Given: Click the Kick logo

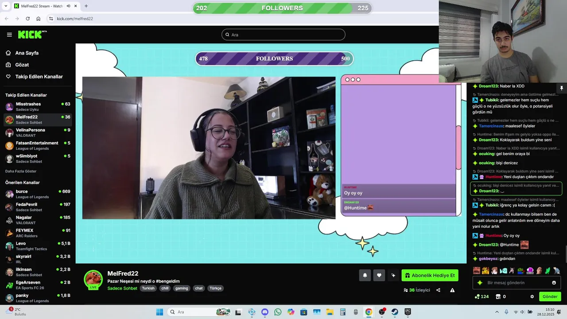Looking at the screenshot, I should pos(32,35).
